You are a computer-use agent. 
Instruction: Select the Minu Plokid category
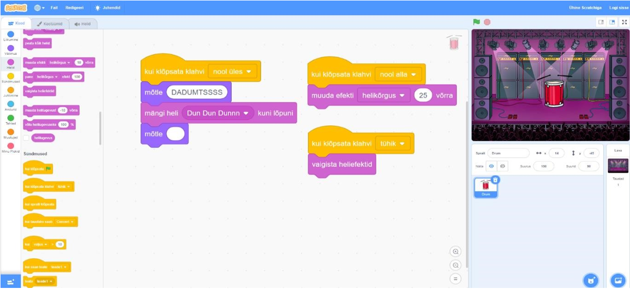point(11,148)
